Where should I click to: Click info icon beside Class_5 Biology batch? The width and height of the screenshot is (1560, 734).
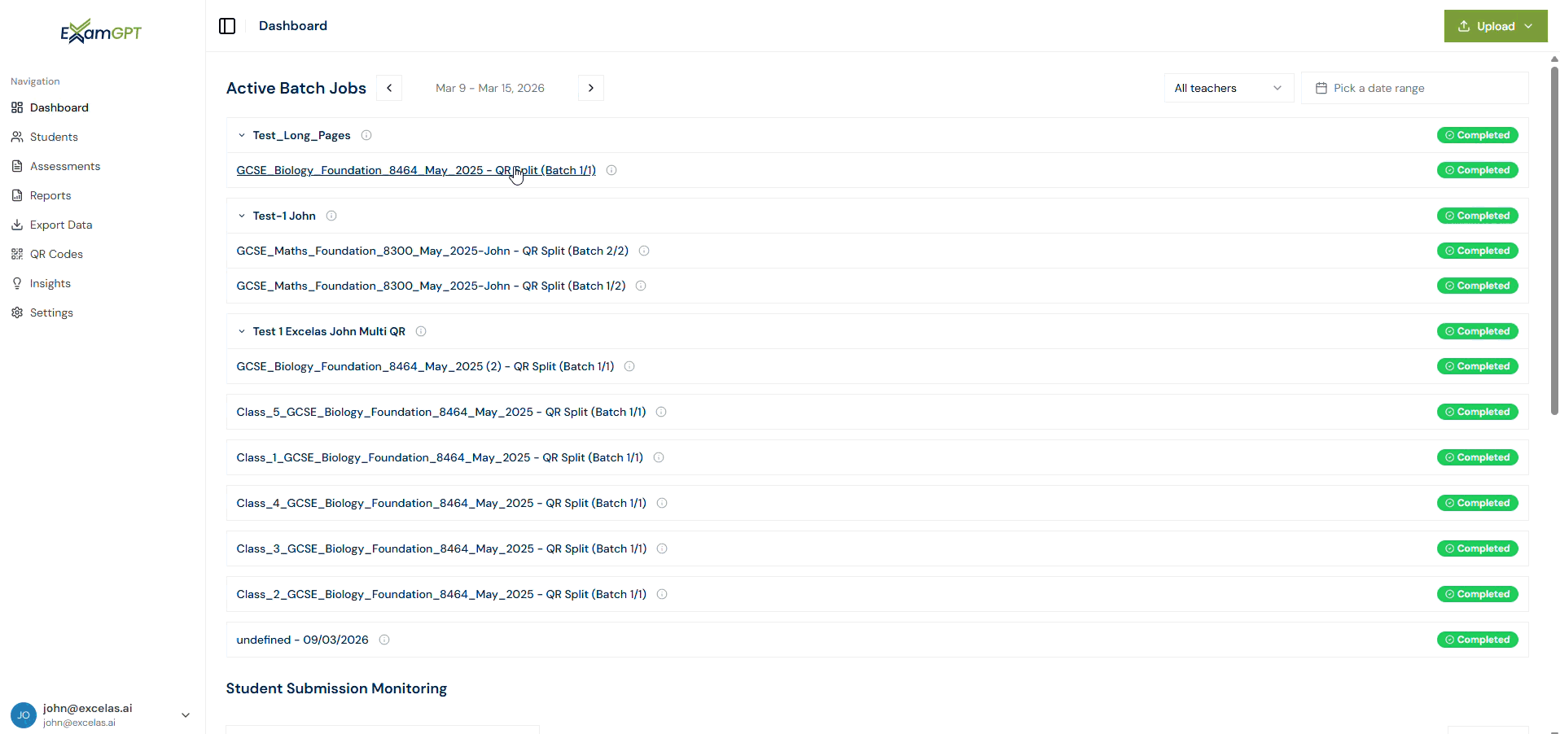coord(661,412)
